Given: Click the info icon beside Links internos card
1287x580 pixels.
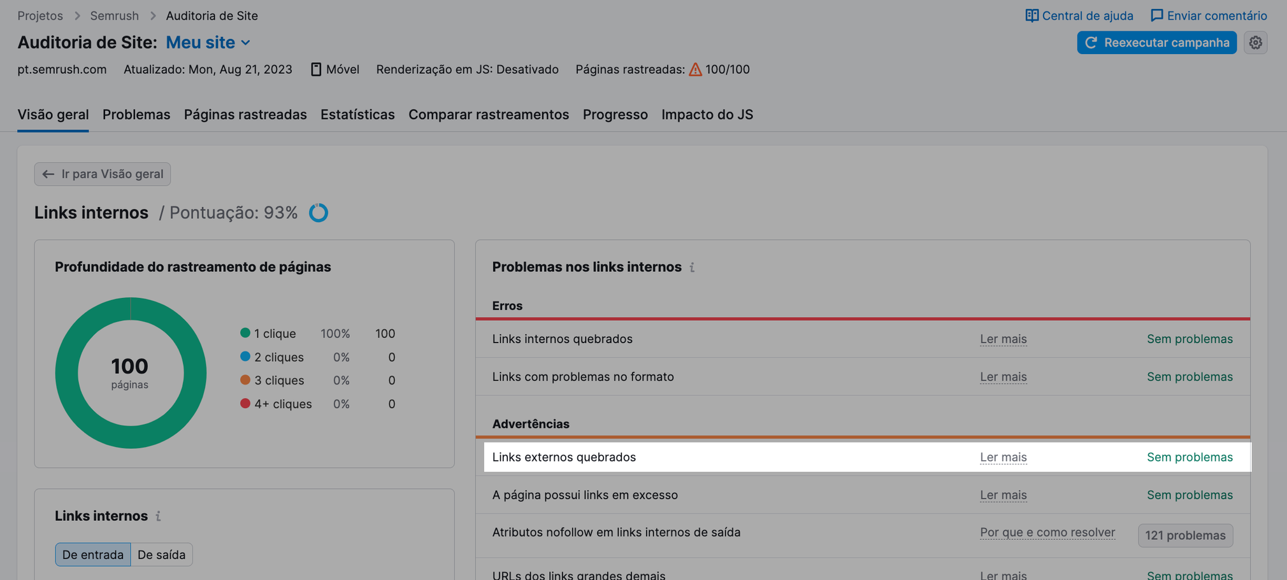Looking at the screenshot, I should [158, 516].
